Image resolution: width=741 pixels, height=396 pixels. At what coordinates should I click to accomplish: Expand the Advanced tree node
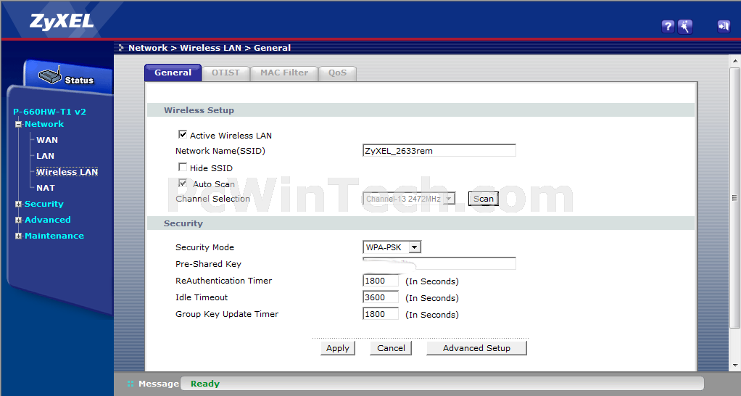click(18, 220)
